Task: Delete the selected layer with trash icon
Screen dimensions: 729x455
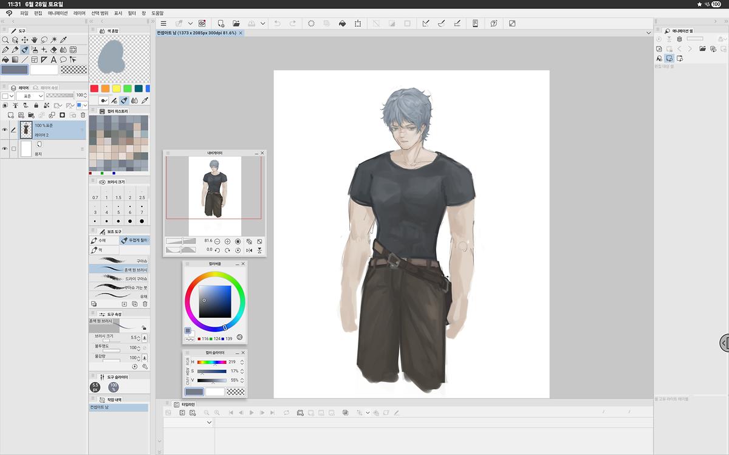Action: tap(83, 115)
